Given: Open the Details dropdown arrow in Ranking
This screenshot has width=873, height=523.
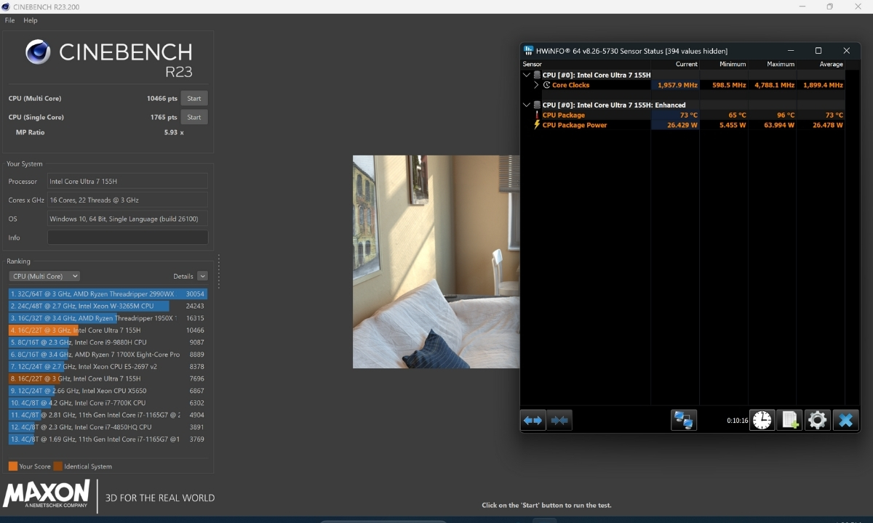Looking at the screenshot, I should (202, 276).
